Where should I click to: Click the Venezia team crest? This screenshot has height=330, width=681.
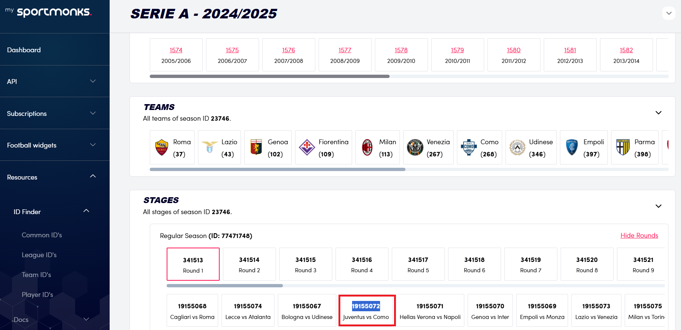click(415, 148)
